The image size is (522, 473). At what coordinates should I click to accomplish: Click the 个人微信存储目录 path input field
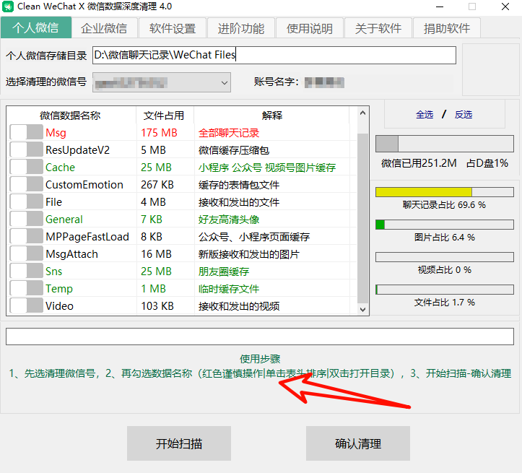274,55
